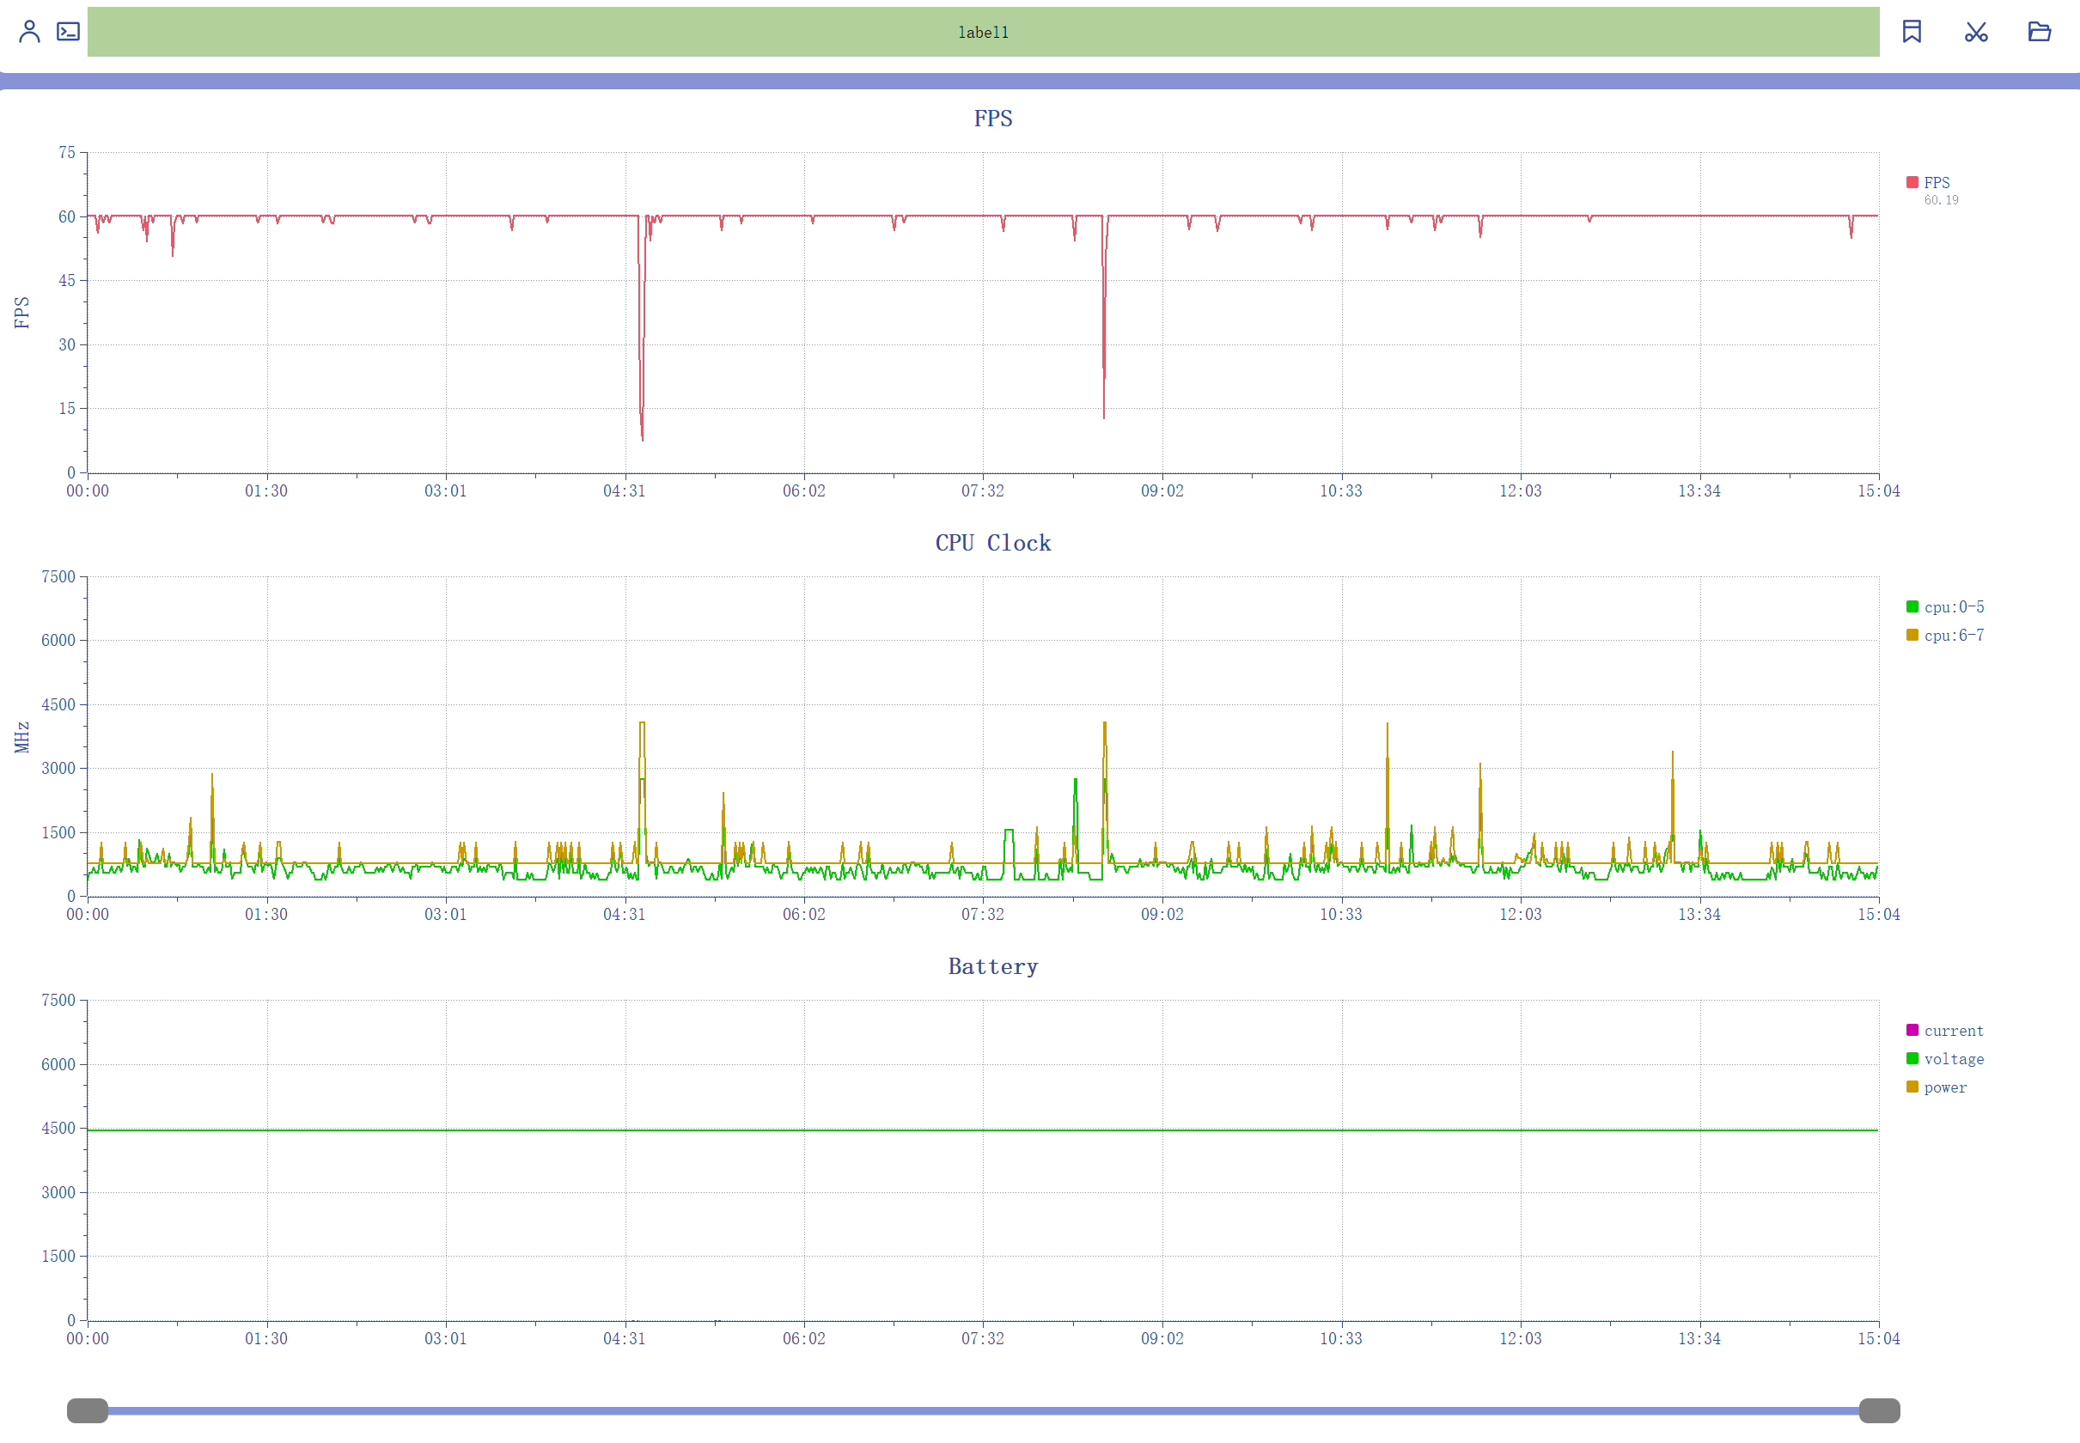Hide the voltage series in Battery legend
This screenshot has width=2080, height=1443.
click(1952, 1059)
